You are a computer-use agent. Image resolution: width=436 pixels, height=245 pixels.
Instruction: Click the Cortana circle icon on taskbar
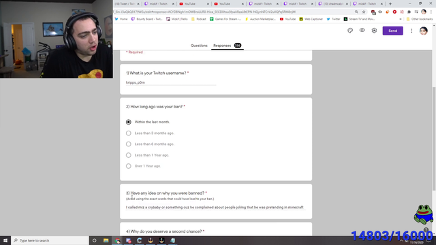coord(94,240)
